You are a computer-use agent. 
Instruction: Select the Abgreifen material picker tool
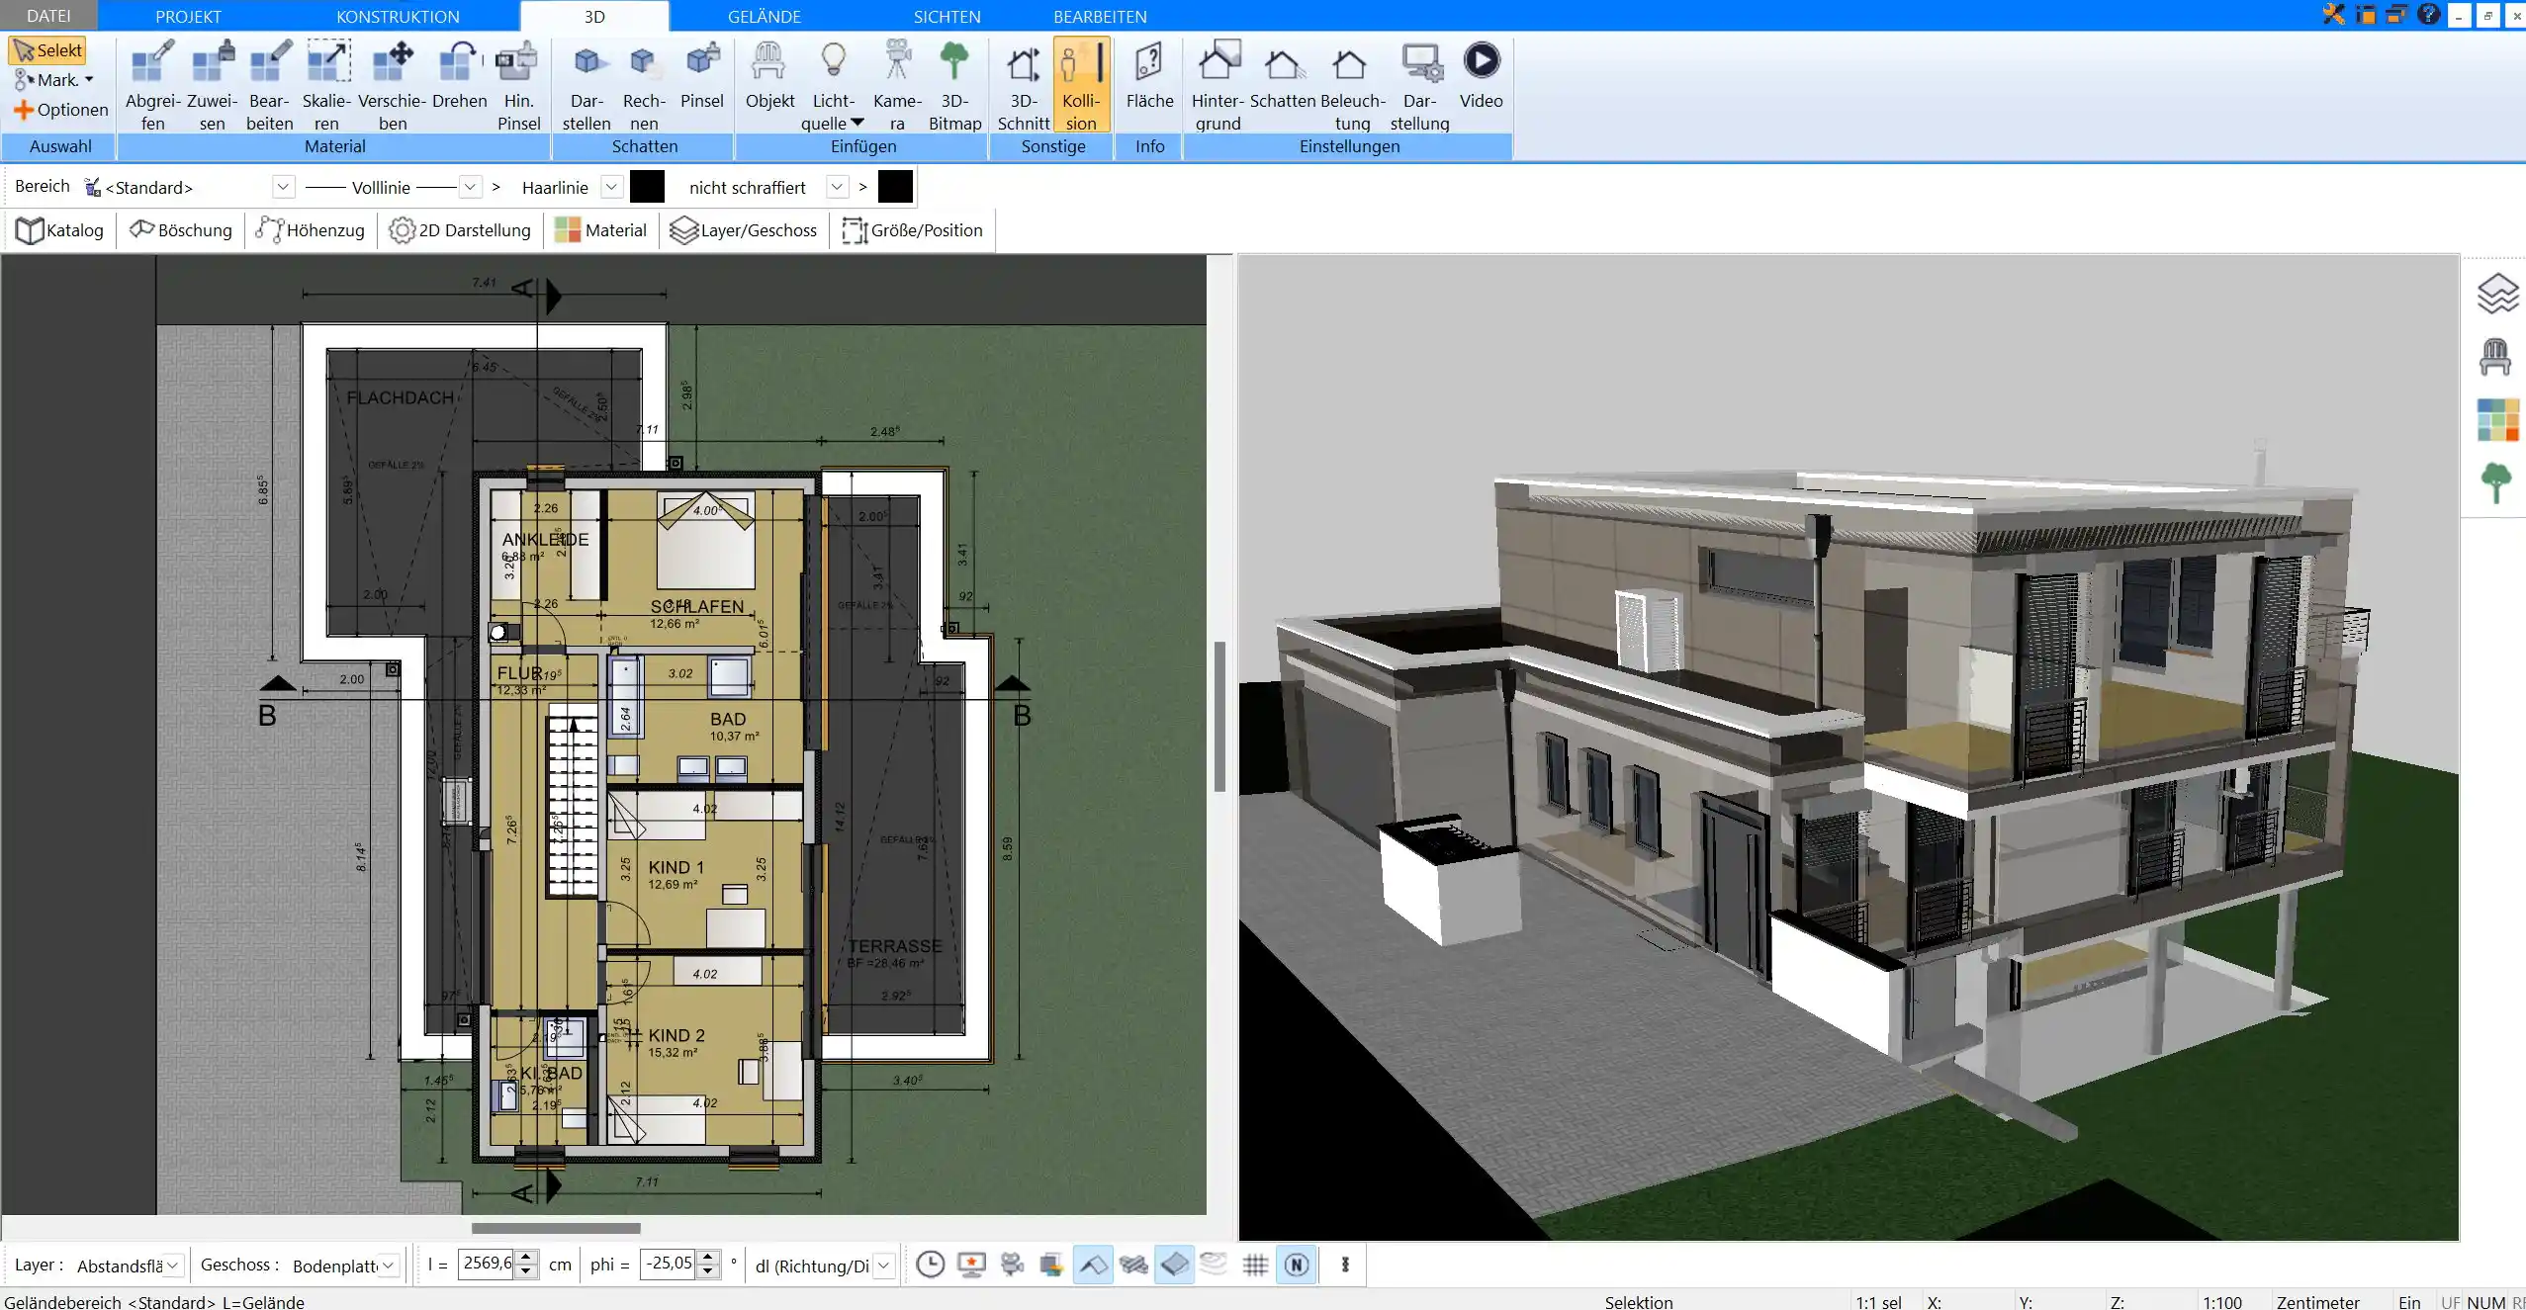(152, 85)
